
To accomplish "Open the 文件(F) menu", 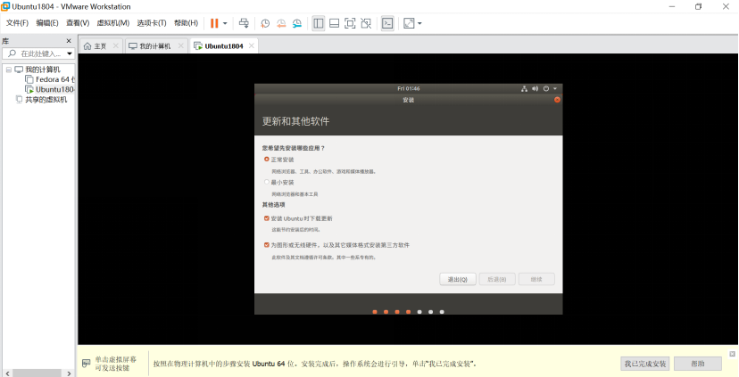I will point(17,22).
